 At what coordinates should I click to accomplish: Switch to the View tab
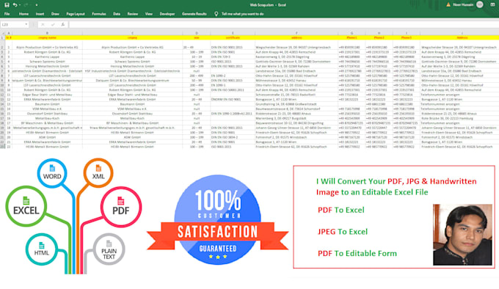149,14
